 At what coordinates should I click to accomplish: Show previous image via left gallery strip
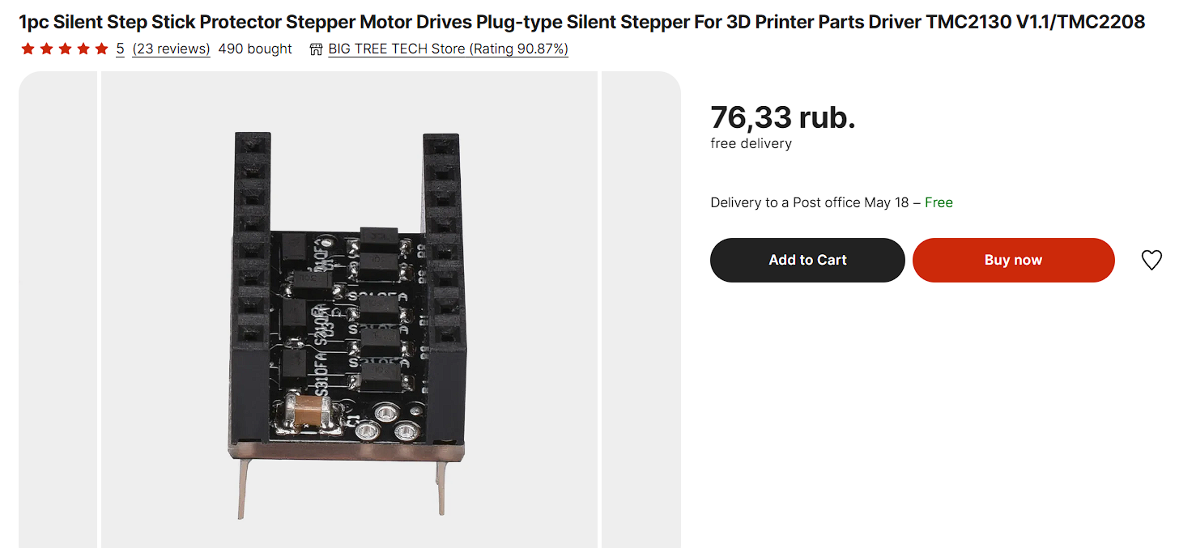click(57, 309)
